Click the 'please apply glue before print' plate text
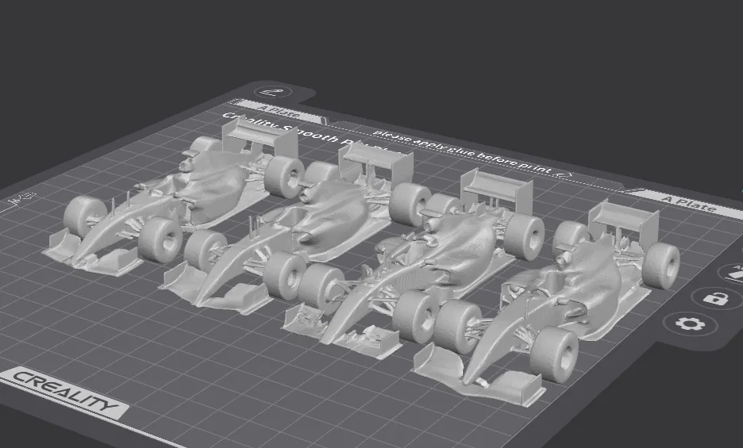 tap(463, 151)
